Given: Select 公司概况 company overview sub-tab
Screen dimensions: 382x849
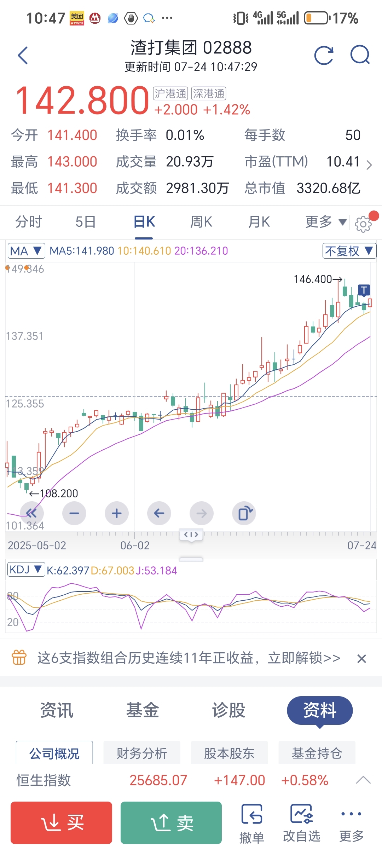Looking at the screenshot, I should pos(54,753).
